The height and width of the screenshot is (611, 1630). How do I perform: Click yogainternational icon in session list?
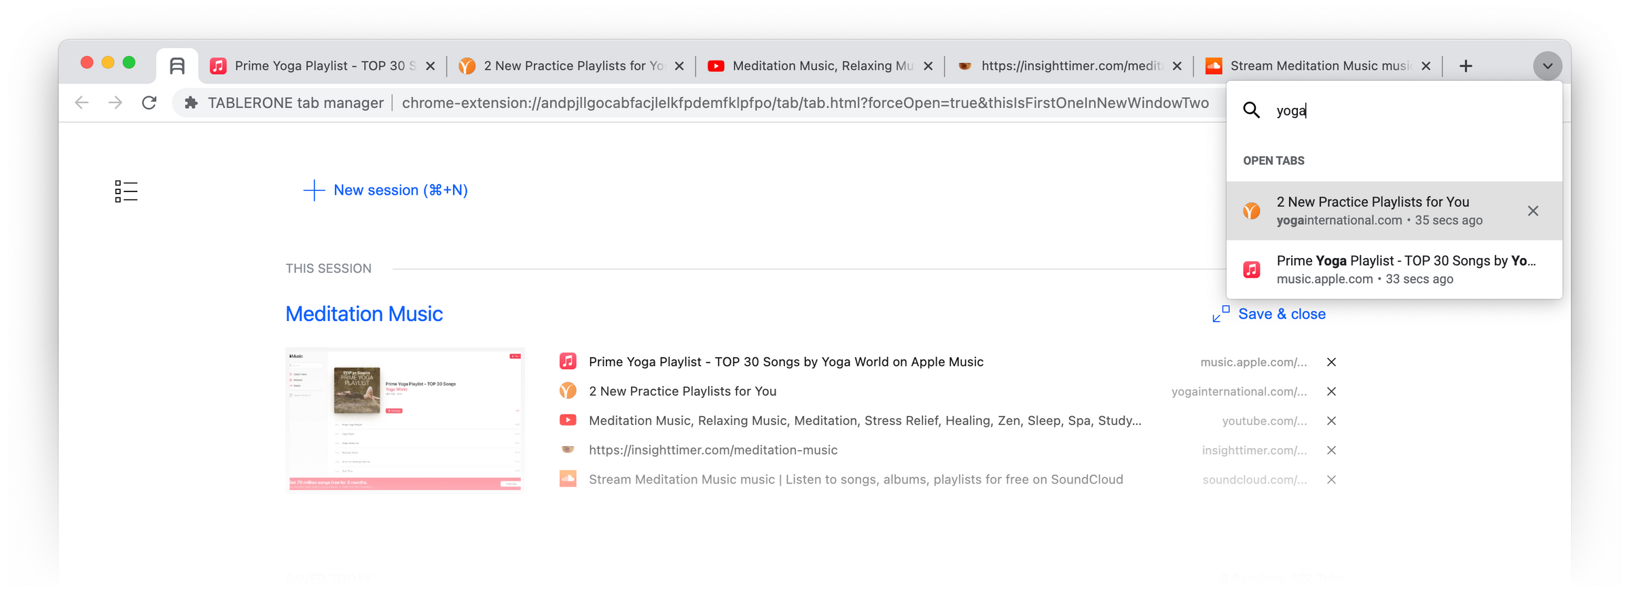[568, 390]
